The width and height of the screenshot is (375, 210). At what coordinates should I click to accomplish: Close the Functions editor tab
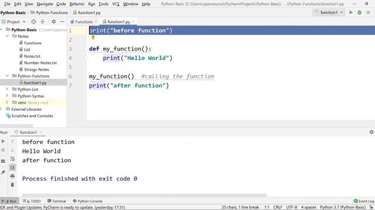(x=96, y=22)
